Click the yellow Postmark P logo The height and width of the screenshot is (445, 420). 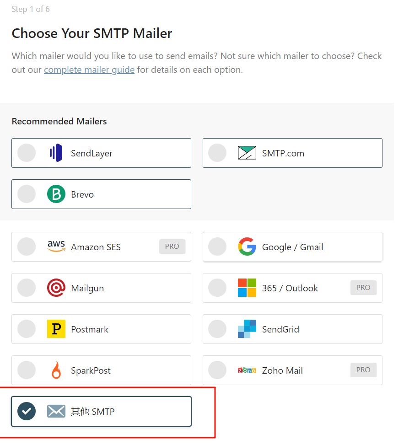pyautogui.click(x=56, y=329)
